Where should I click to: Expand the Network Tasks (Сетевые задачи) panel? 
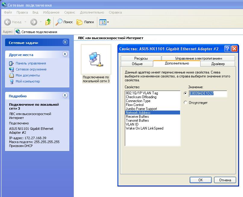tap(65, 42)
